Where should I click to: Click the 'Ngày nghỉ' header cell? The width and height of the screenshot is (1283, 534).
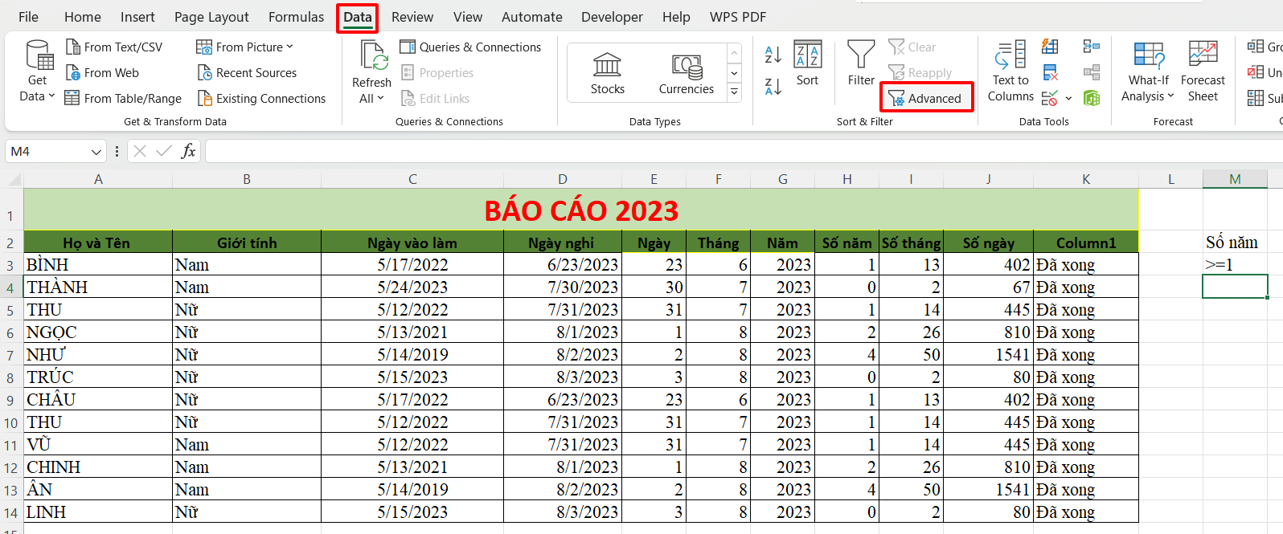pos(563,243)
